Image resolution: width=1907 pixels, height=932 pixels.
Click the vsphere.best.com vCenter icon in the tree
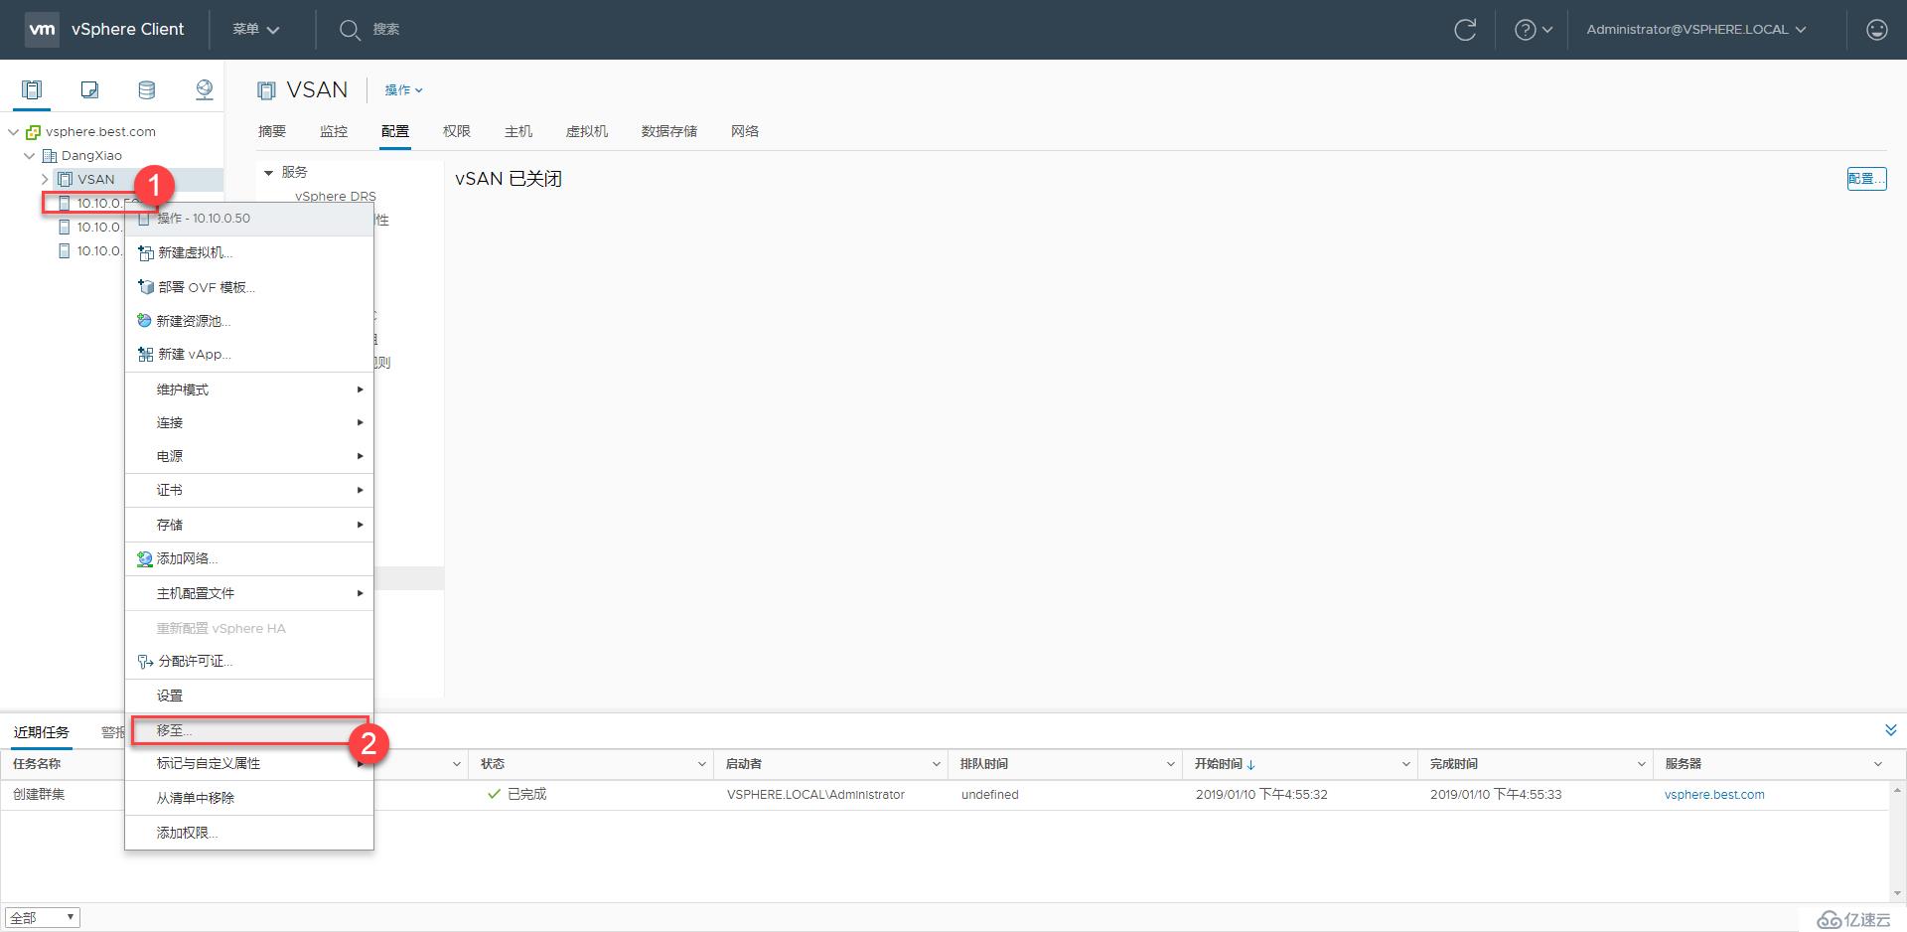click(33, 132)
